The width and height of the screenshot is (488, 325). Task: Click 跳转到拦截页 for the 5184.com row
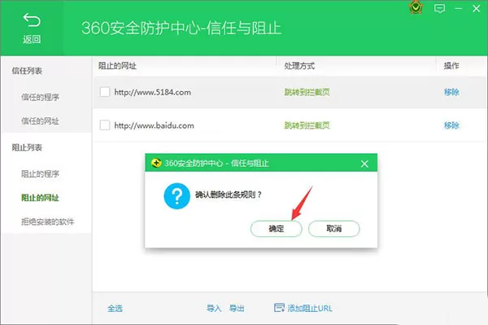[307, 92]
